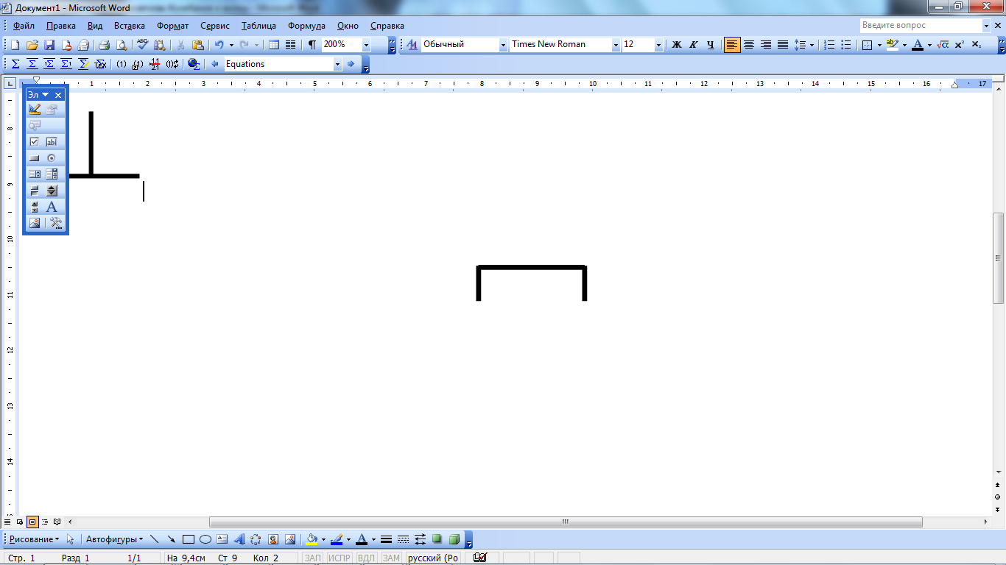Align the text to the right

pos(766,45)
